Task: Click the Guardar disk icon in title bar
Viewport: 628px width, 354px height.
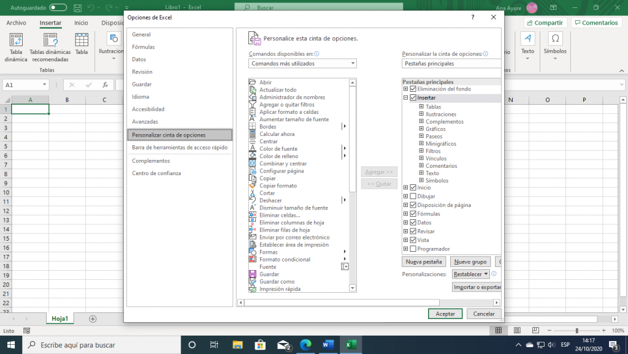Action: (x=78, y=7)
